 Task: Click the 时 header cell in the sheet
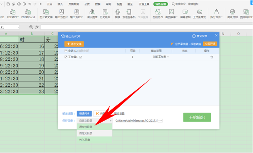click(31, 40)
